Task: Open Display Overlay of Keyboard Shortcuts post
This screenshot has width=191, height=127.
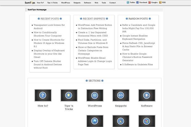Action: tap(49, 54)
